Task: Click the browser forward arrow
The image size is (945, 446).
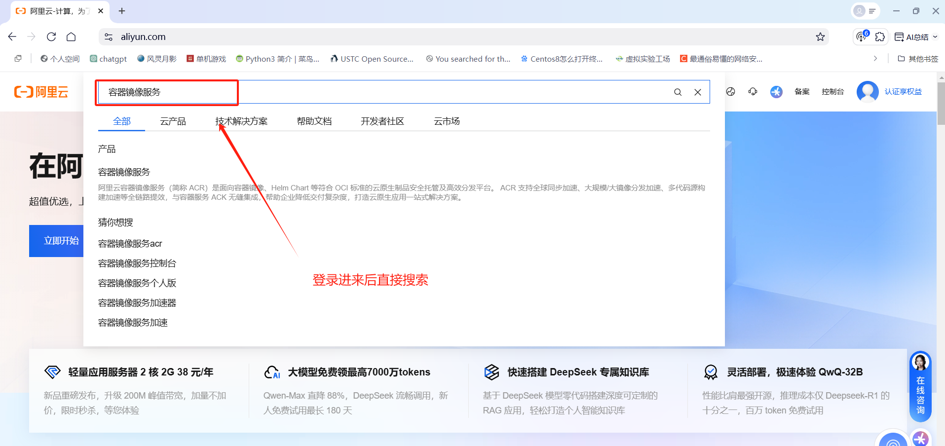Action: (31, 37)
